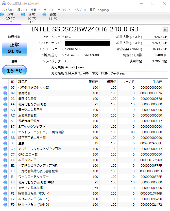Click status icon of row E1 総書き込み量
Screen dimensions: 170x211
(x=5, y=160)
